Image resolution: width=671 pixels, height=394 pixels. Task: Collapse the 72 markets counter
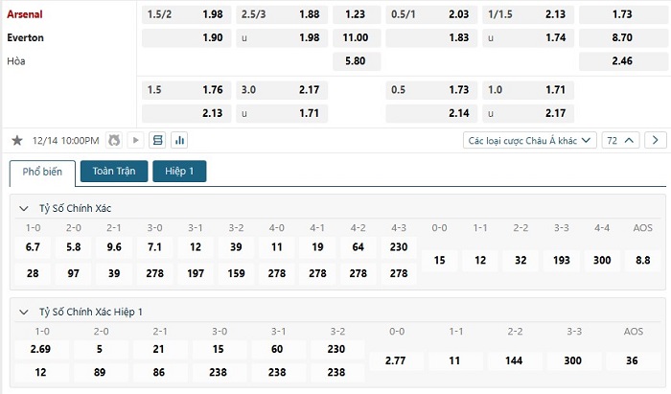point(621,140)
